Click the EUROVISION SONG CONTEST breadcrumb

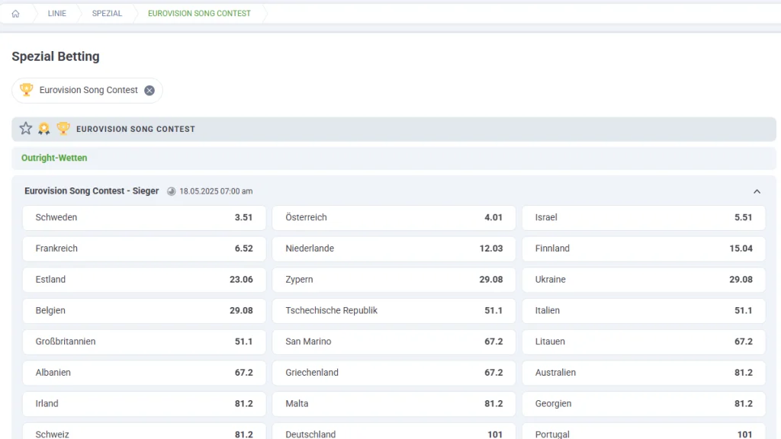199,14
